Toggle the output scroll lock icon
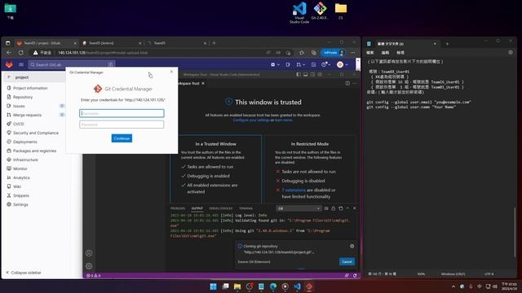Image resolution: width=522 pixels, height=293 pixels. pyautogui.click(x=334, y=208)
